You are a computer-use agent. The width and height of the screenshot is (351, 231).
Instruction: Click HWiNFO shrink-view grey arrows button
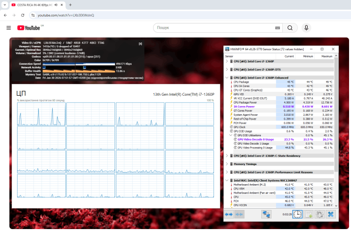[x=239, y=214]
